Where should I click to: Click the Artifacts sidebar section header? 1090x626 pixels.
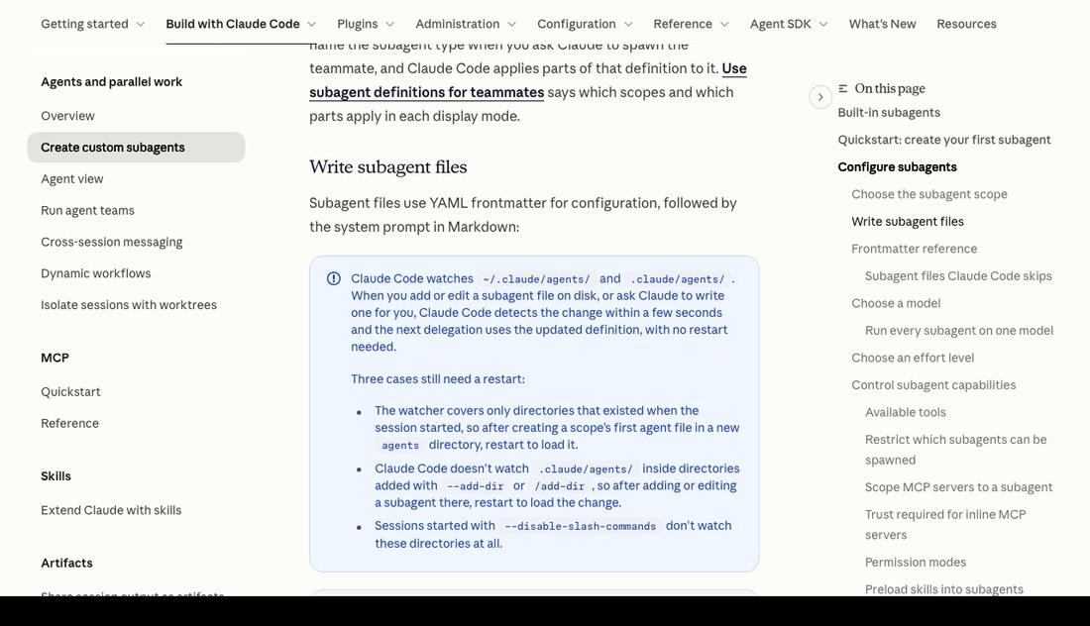tap(66, 563)
